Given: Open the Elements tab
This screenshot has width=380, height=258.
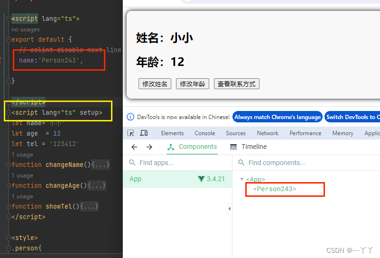Looking at the screenshot, I should click(172, 133).
